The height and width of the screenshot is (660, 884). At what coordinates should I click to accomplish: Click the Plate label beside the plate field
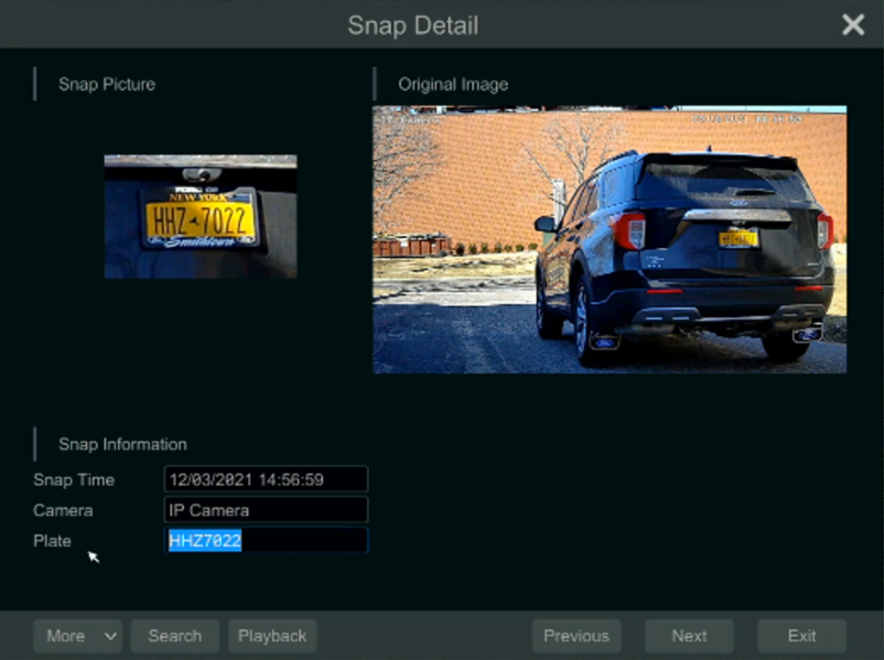pyautogui.click(x=52, y=541)
